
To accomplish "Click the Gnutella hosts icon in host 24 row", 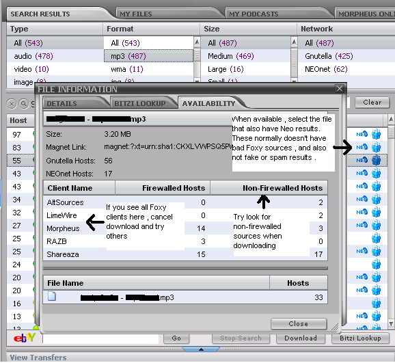I will (376, 264).
